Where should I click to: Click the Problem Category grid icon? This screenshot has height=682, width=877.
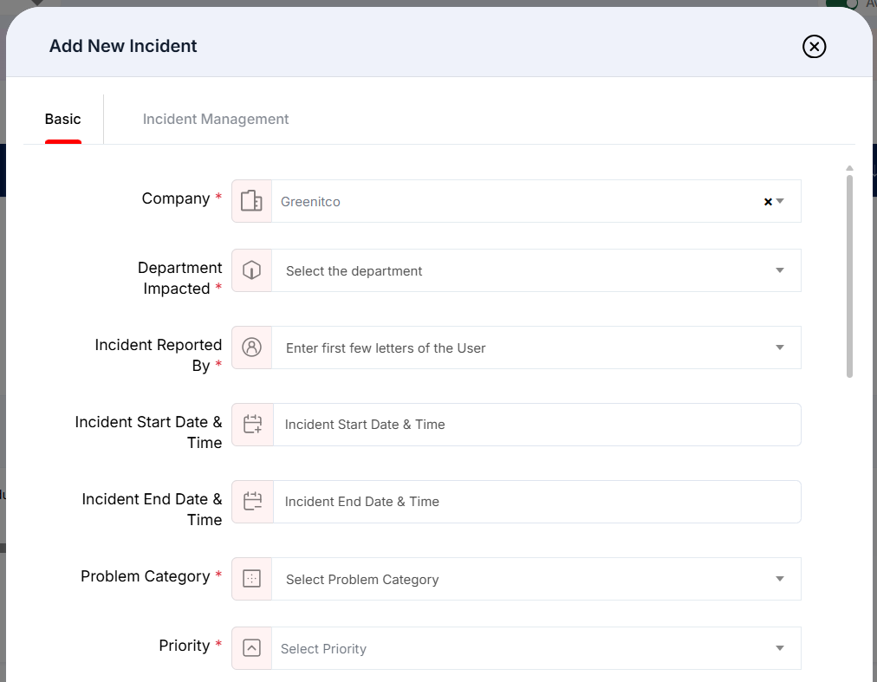point(251,579)
